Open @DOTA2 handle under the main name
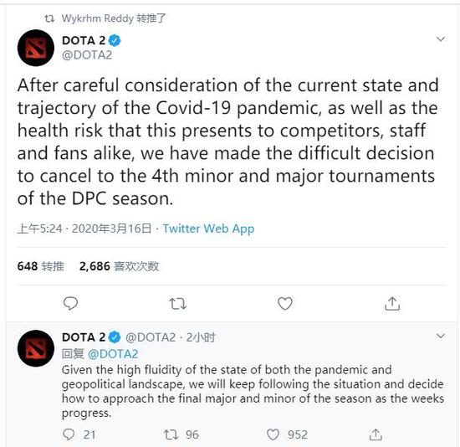 (x=87, y=55)
